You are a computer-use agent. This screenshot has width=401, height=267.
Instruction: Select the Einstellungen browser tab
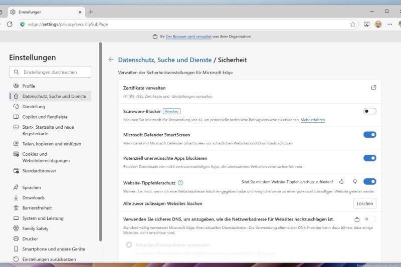[x=46, y=12]
